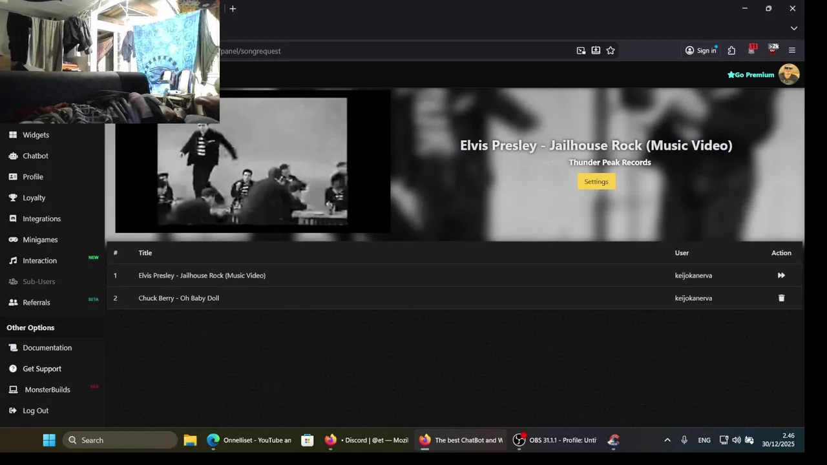Viewport: 827px width, 465px height.
Task: Click the Interaction music note icon
Action: (13, 261)
